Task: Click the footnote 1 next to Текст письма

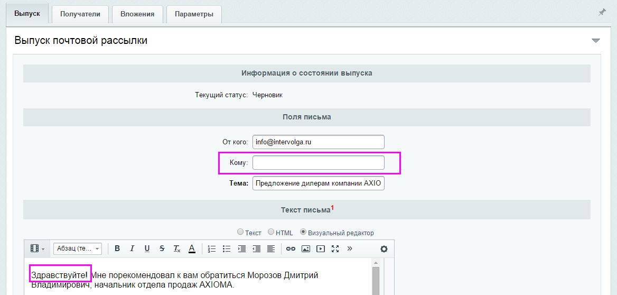Action: 332,208
